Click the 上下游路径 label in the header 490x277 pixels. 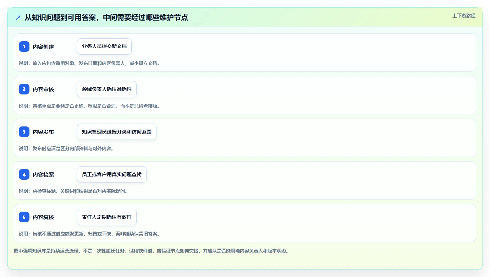[x=464, y=16]
